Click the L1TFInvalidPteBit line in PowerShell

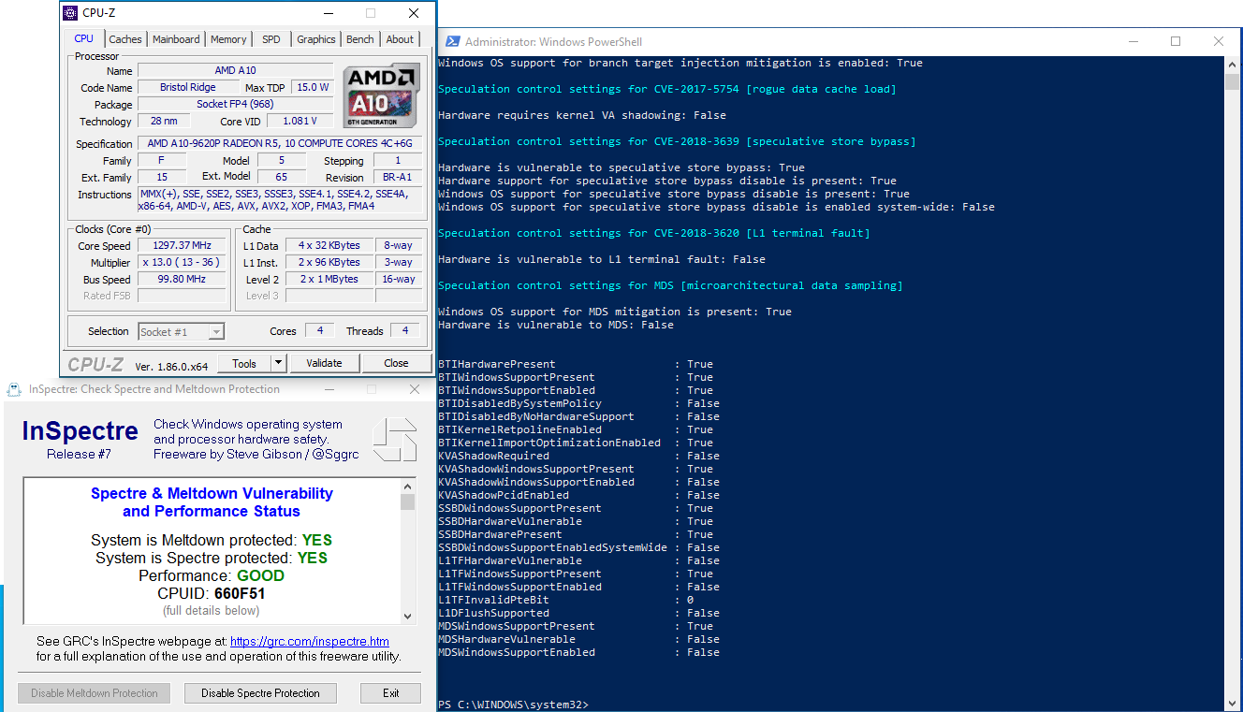point(565,600)
